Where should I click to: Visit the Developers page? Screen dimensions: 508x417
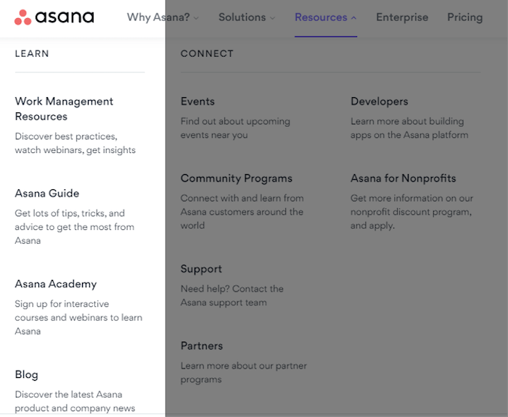tap(380, 102)
